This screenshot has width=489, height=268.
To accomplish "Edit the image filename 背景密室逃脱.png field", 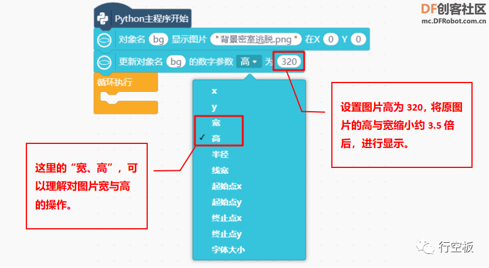I will (x=256, y=39).
